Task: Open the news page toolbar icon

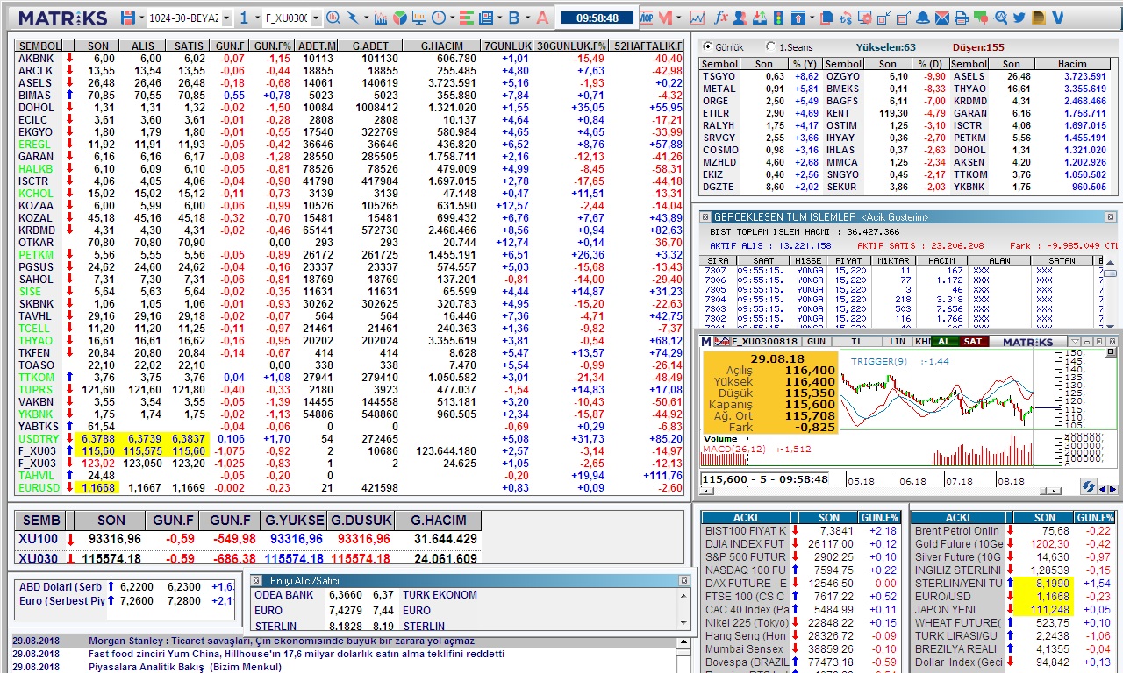Action: point(485,18)
